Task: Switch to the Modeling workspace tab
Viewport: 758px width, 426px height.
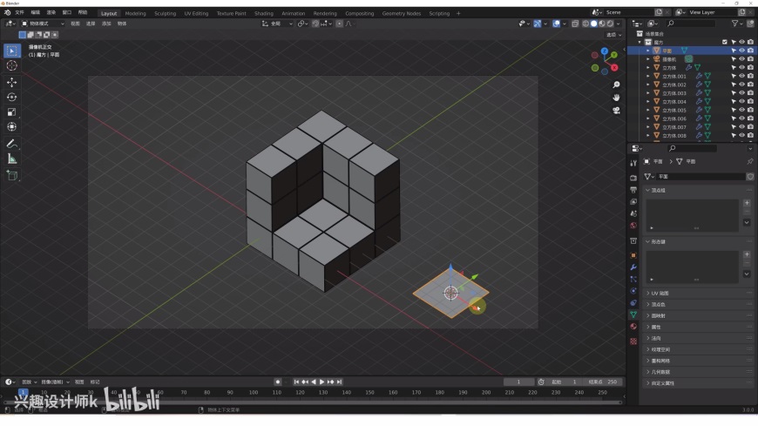Action: [x=135, y=13]
